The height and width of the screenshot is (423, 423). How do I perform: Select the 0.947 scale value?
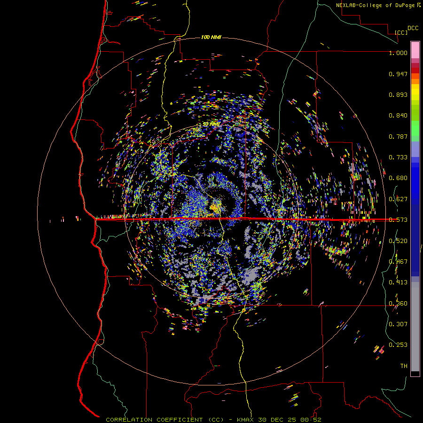(x=398, y=74)
